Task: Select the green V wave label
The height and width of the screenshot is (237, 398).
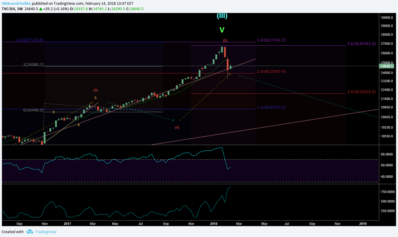Action: pyautogui.click(x=222, y=30)
